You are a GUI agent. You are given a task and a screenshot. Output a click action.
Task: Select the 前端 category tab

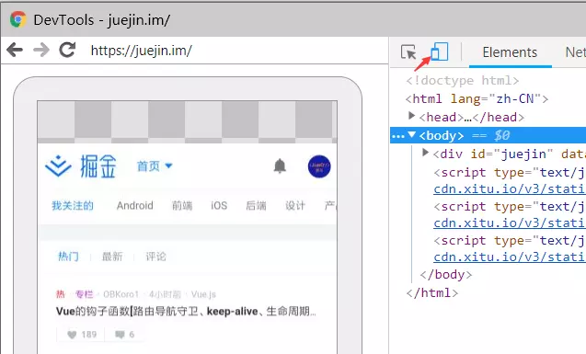182,205
